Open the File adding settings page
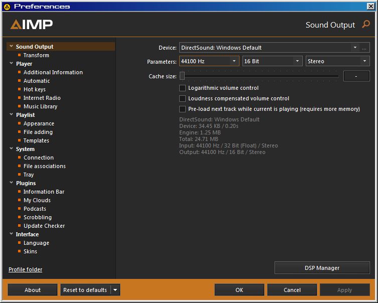 tap(38, 132)
